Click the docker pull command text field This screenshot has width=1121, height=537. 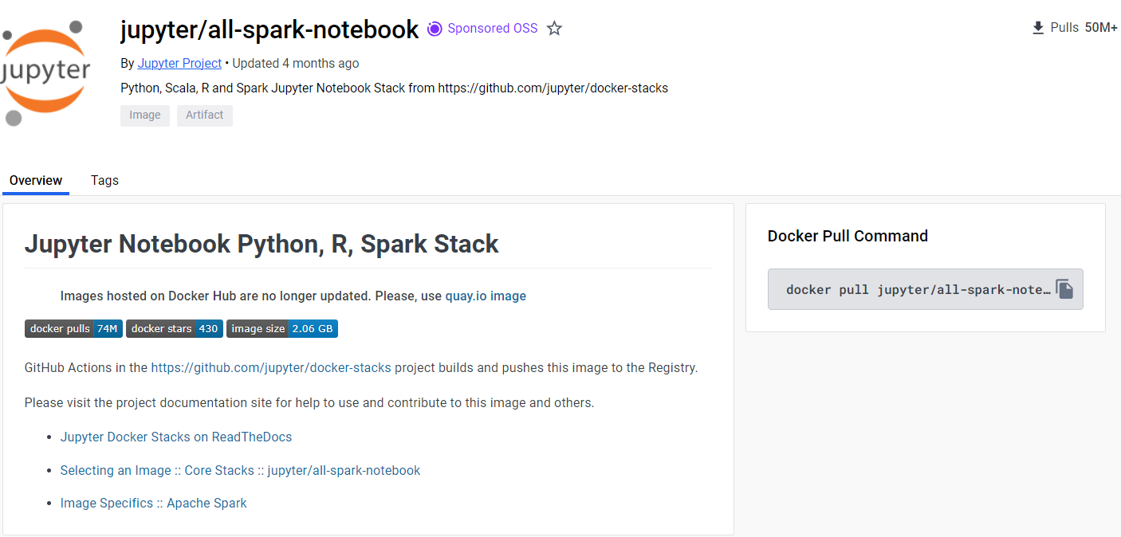pos(926,289)
